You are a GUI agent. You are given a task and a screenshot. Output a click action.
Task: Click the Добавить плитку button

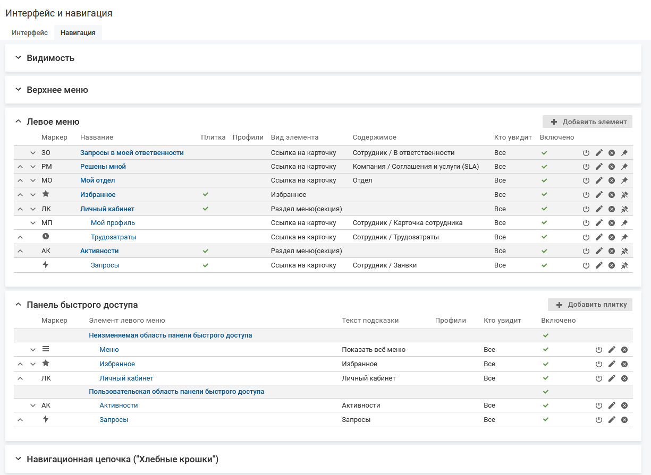tap(590, 305)
